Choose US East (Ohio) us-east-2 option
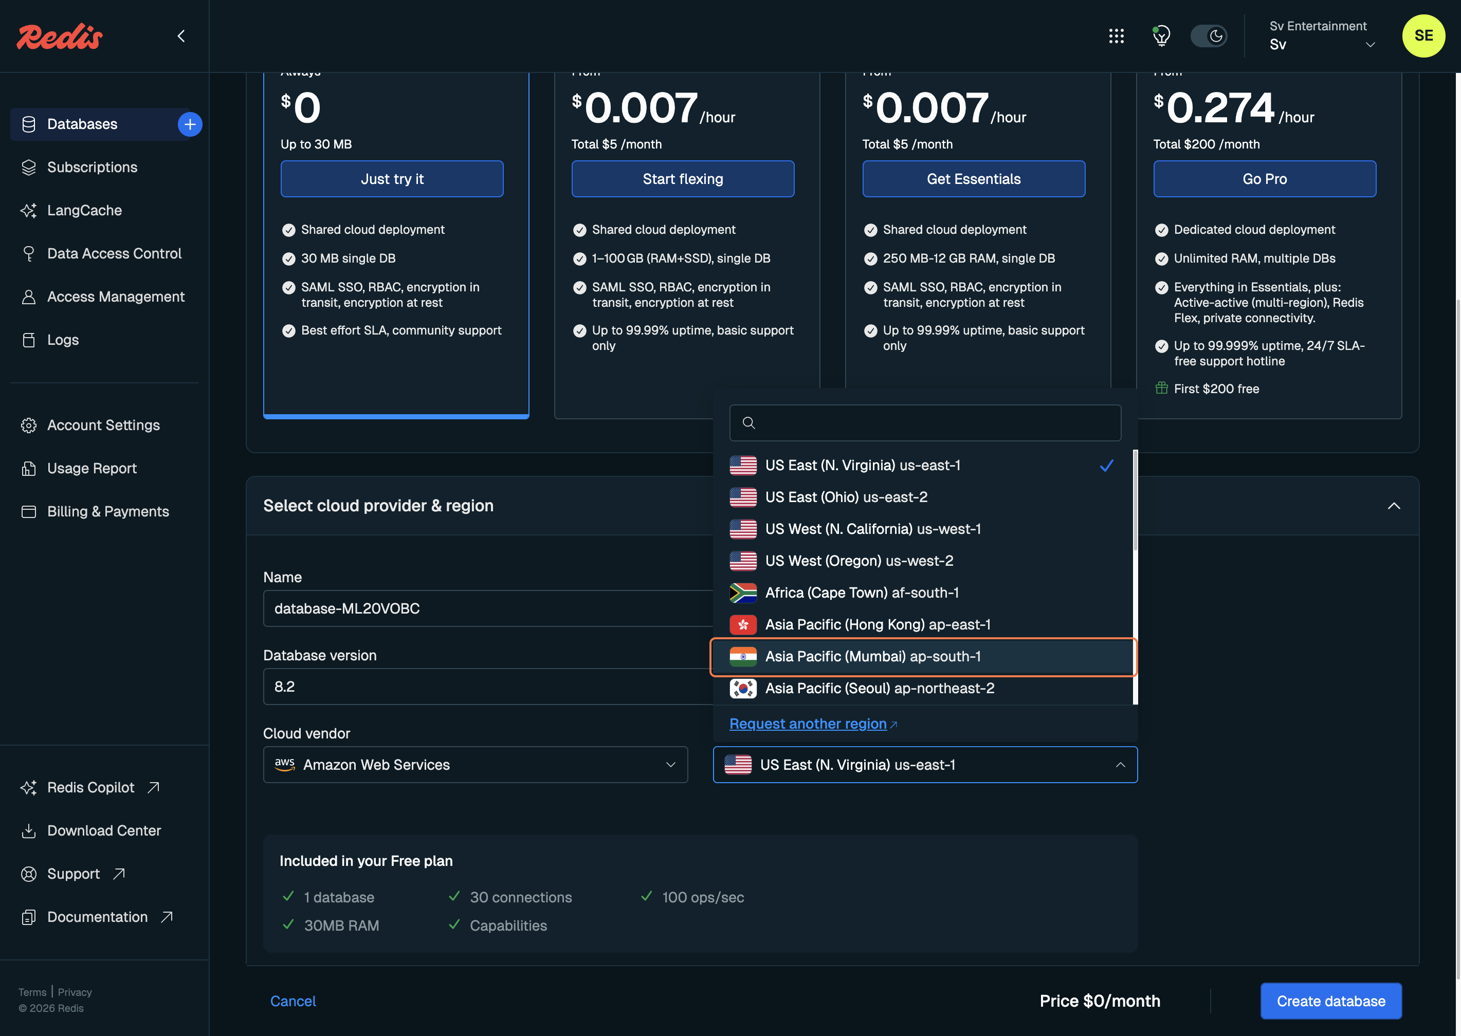Screen dimensions: 1461x1036 [x=846, y=497]
